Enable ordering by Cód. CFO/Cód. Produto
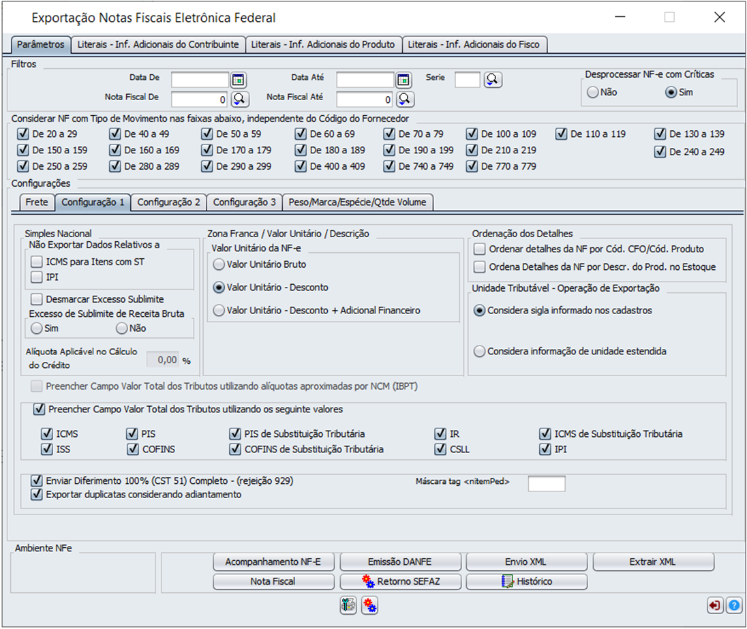The image size is (747, 629). click(480, 249)
